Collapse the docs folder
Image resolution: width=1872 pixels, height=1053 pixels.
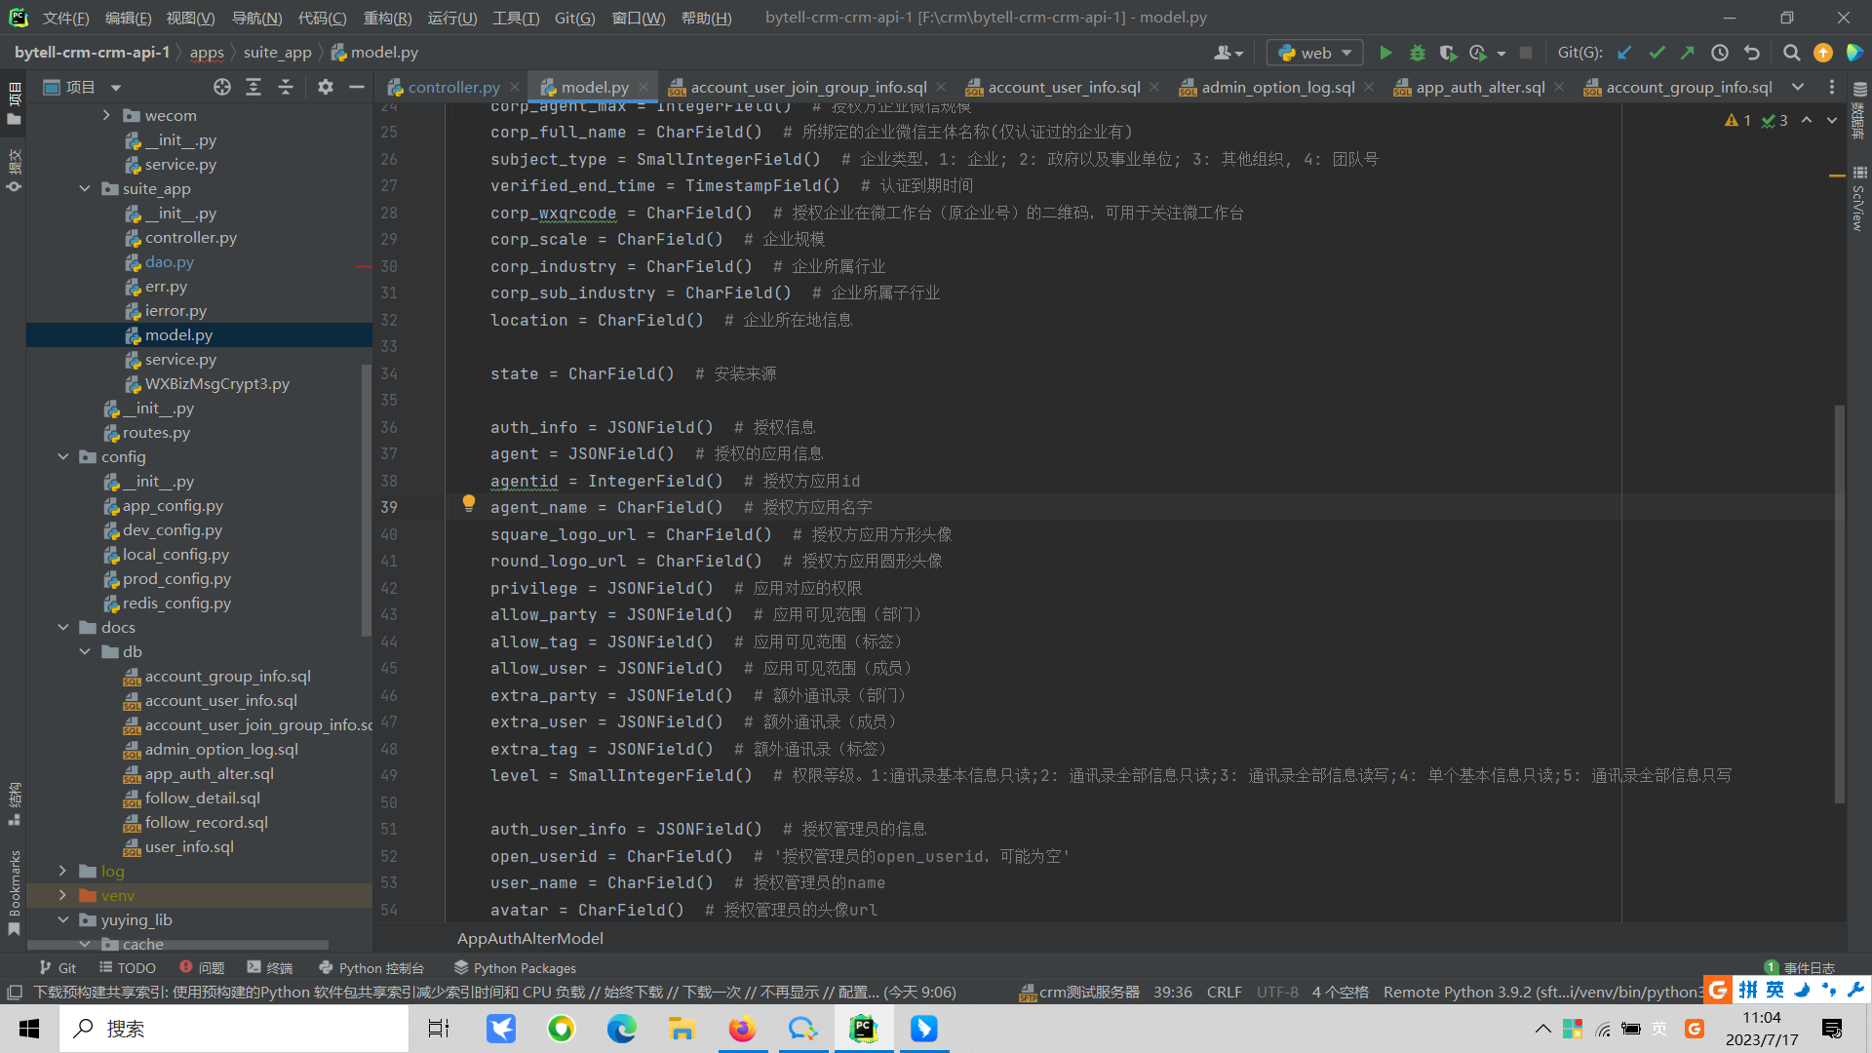tap(63, 628)
